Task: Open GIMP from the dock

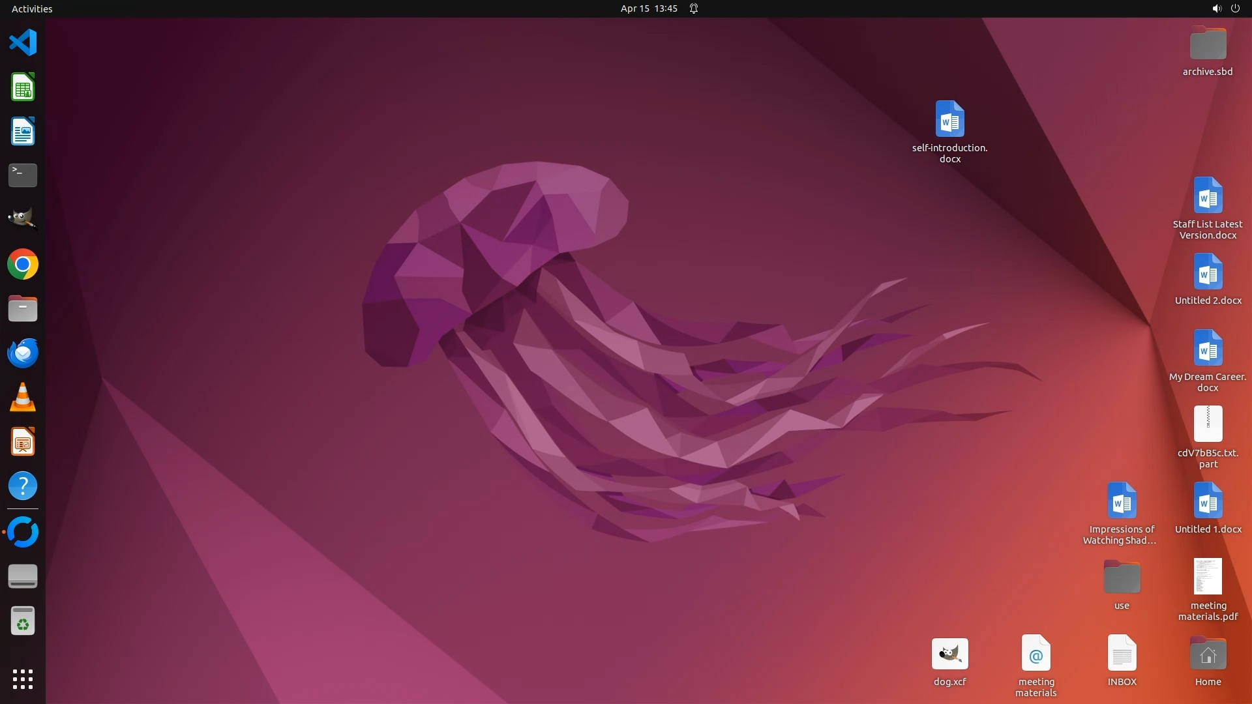Action: coord(23,220)
